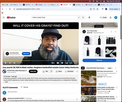Select the Legal chip
This screenshot has width=122, height=102.
point(110,68)
